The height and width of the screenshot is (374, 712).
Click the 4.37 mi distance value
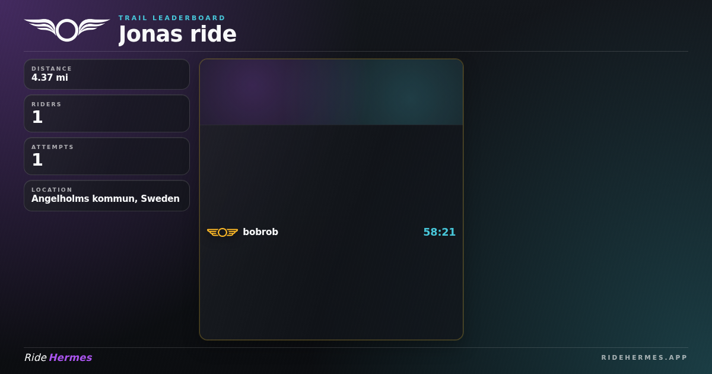click(50, 78)
